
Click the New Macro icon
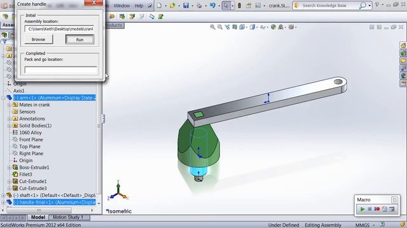point(384,209)
